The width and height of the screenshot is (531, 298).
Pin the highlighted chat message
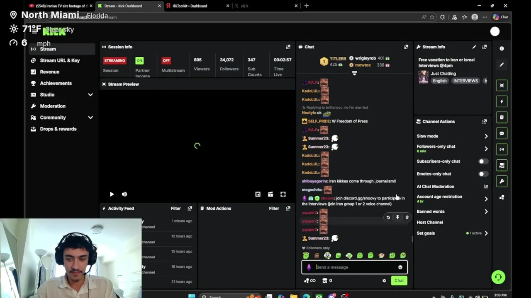(397, 217)
